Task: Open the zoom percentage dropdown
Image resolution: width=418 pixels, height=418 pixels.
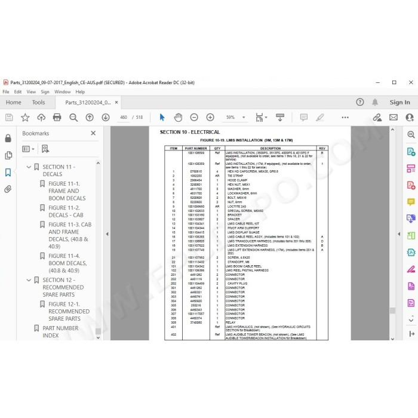Action: click(x=244, y=117)
